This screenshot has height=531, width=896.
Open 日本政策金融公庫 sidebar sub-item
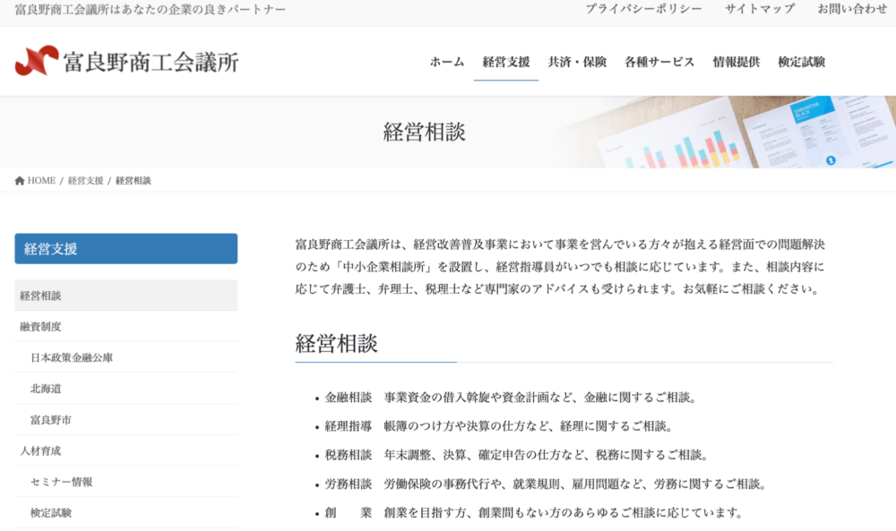[x=72, y=357]
